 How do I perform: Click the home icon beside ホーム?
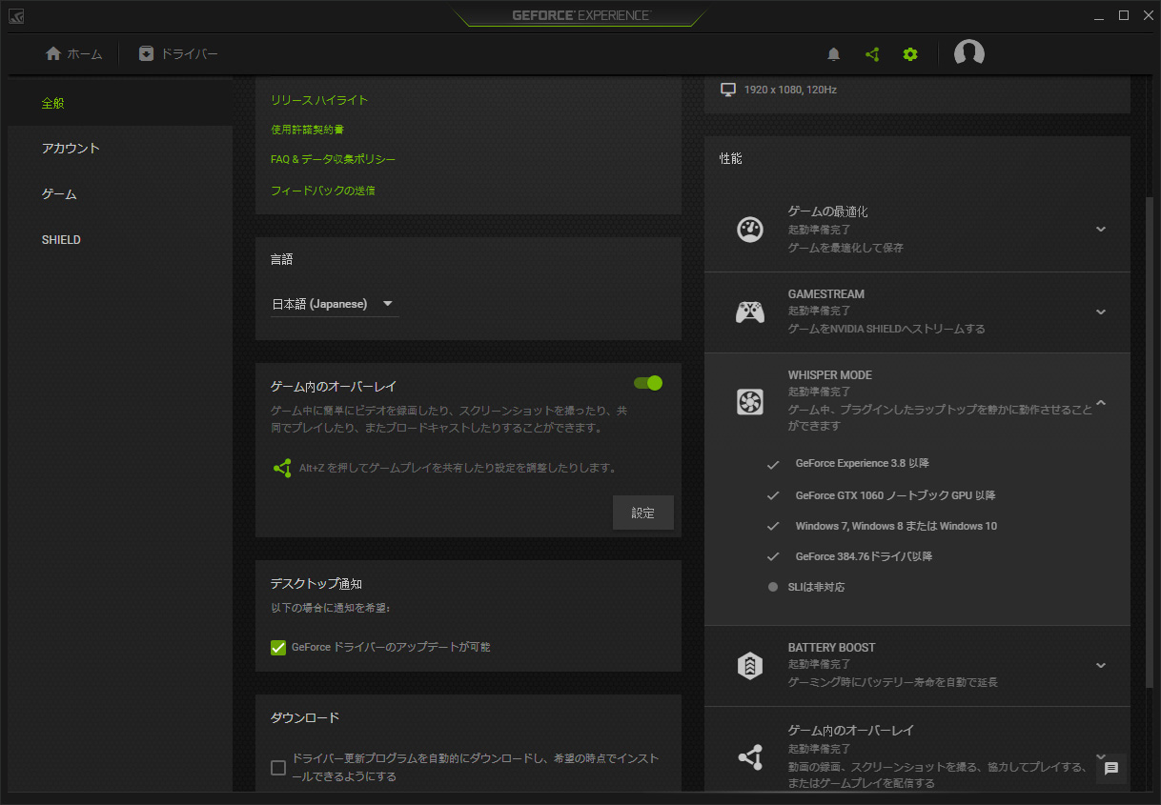pyautogui.click(x=53, y=54)
